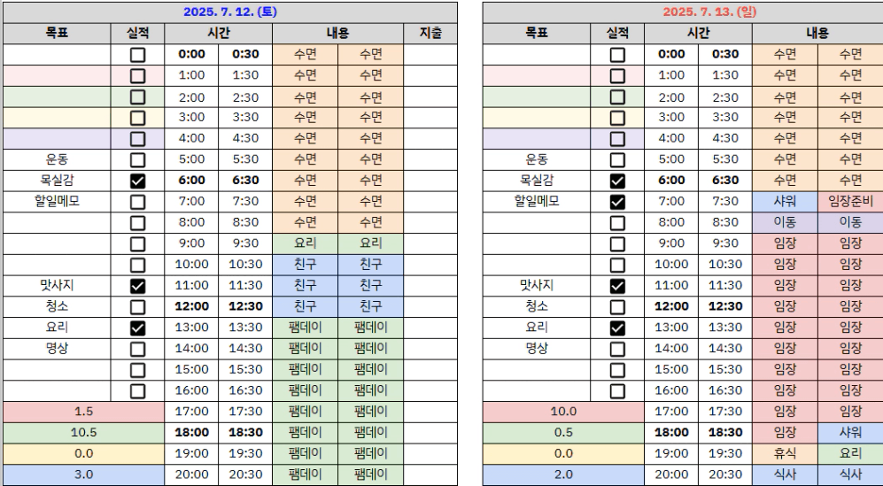Select the 10.5 total cell
Viewport: 883px width, 486px height.
click(x=83, y=433)
